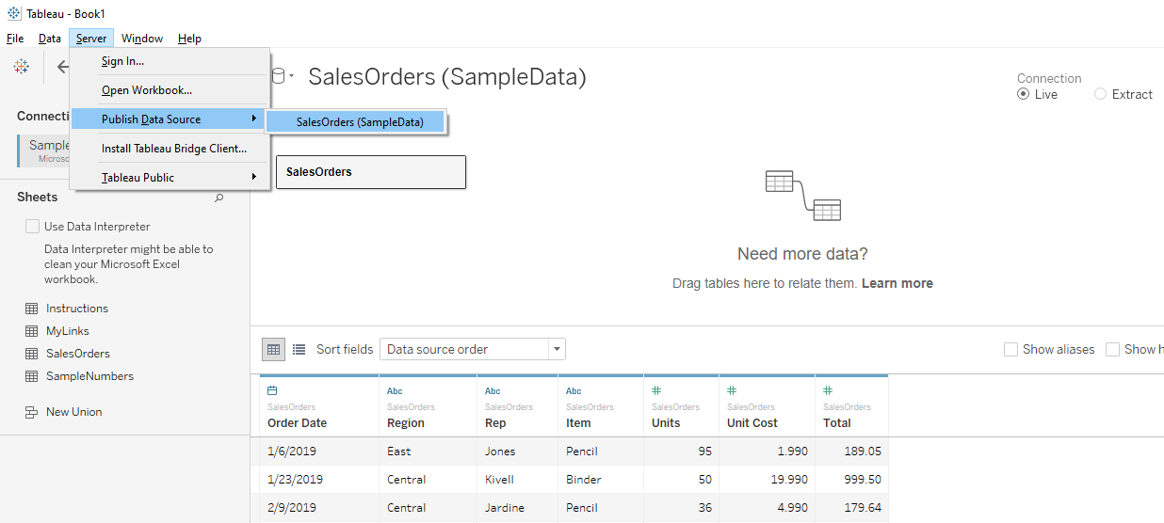Select the Extract connection radio button

point(1100,94)
